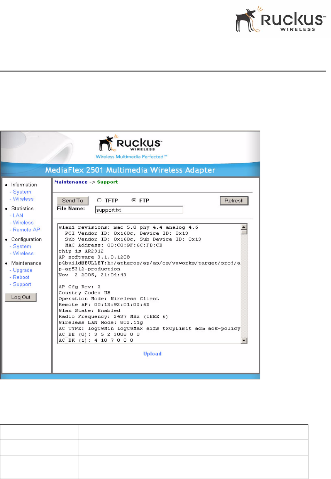
Task: Click the Configuration section heading
Action: [26, 239]
